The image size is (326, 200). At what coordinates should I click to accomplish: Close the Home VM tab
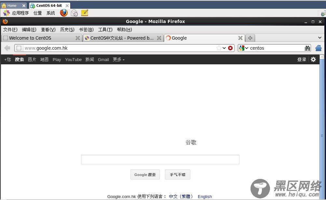tap(24, 6)
